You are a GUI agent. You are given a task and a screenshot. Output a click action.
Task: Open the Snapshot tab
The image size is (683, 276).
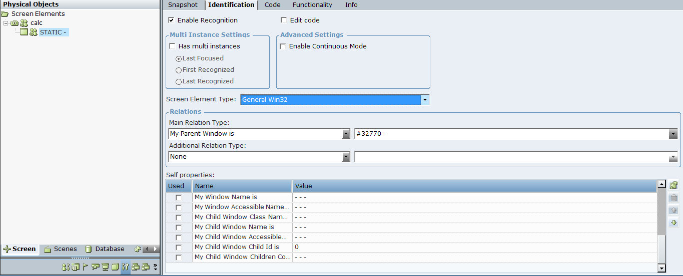(183, 5)
